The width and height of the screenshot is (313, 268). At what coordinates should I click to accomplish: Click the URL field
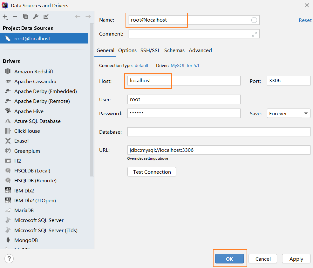coord(219,150)
